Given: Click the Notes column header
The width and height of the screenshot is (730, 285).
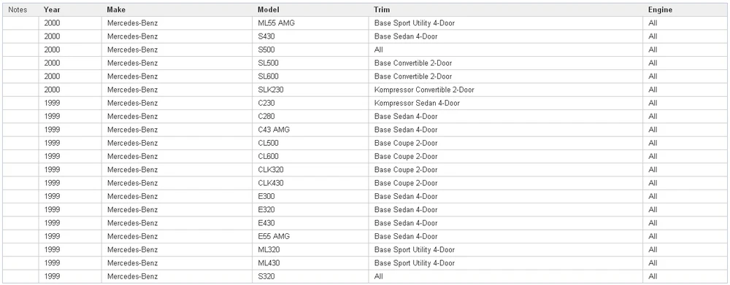Looking at the screenshot, I should pos(20,9).
